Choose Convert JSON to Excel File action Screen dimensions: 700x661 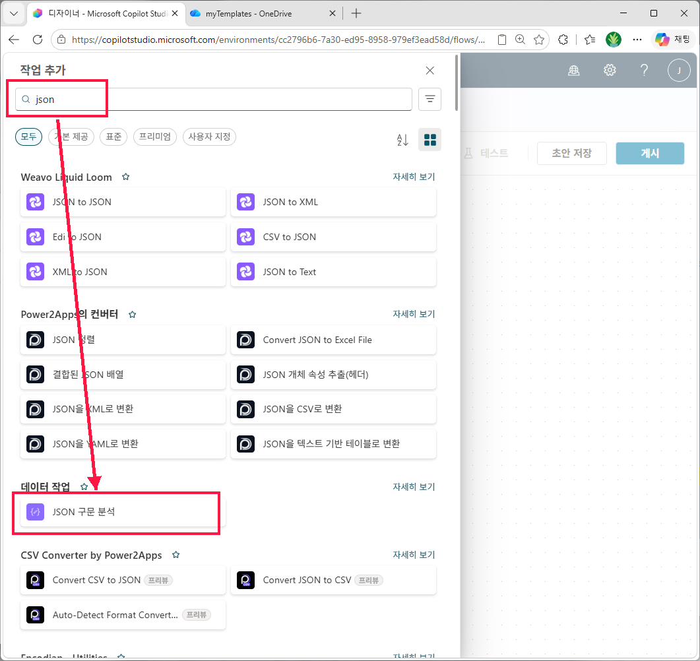tap(333, 340)
